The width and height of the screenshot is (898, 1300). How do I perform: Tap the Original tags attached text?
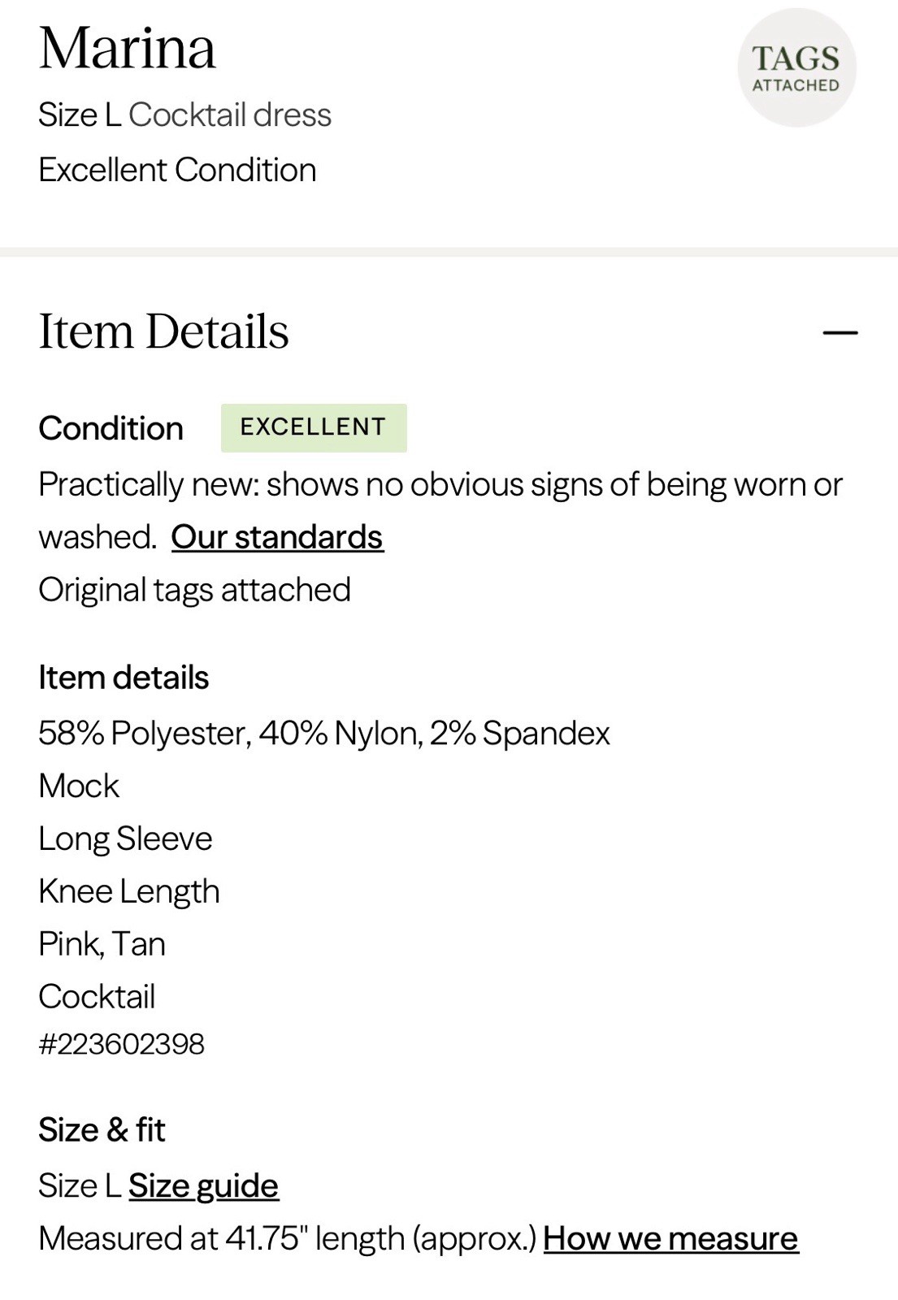pos(195,590)
